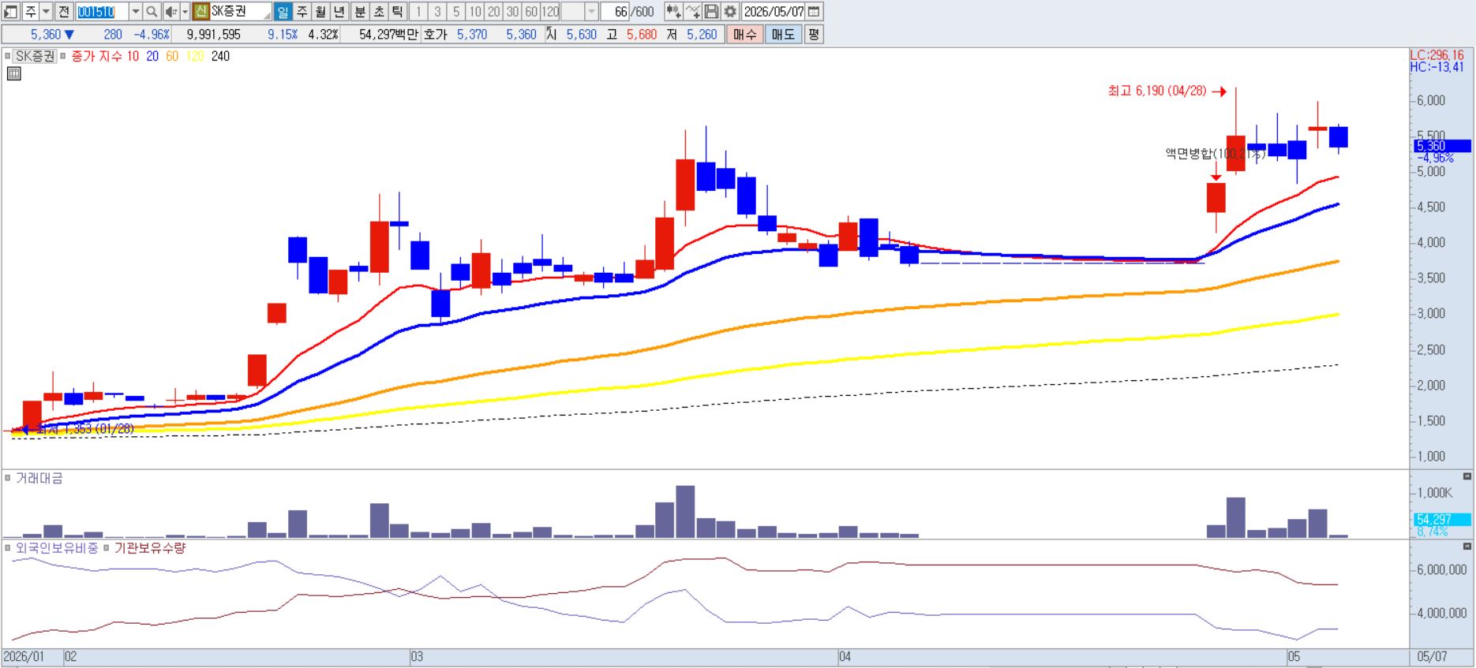
Task: Select the 일 daily chart period
Action: [283, 12]
